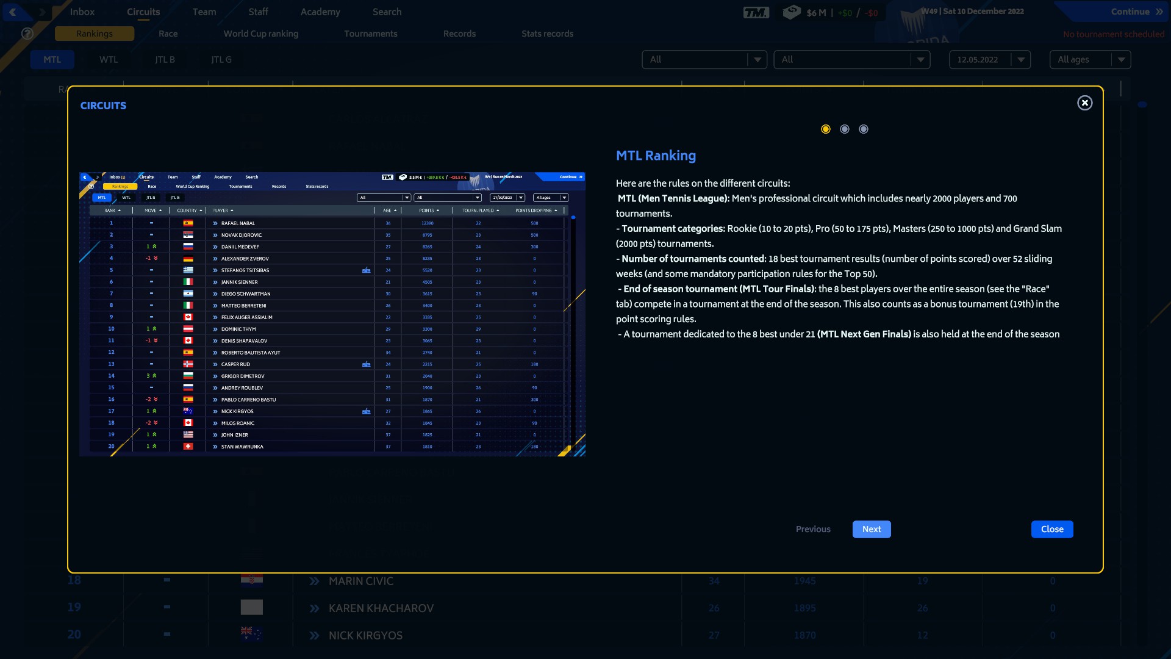Click the $6 M balance text
This screenshot has height=659, width=1171.
tap(816, 12)
